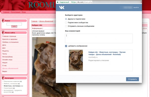Open Форум menu item

(x=5, y=63)
